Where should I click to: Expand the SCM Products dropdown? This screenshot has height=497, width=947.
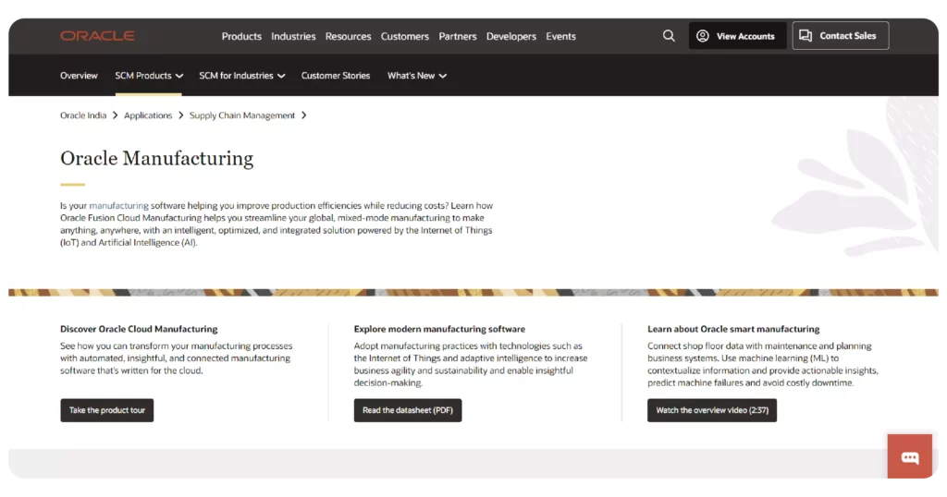pos(149,76)
